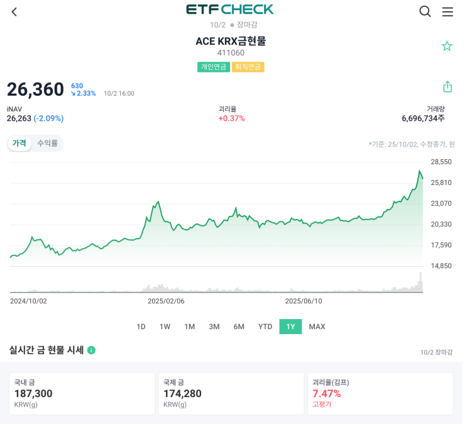Switch chart to 가격 view
The width and height of the screenshot is (467, 426).
[x=19, y=143]
